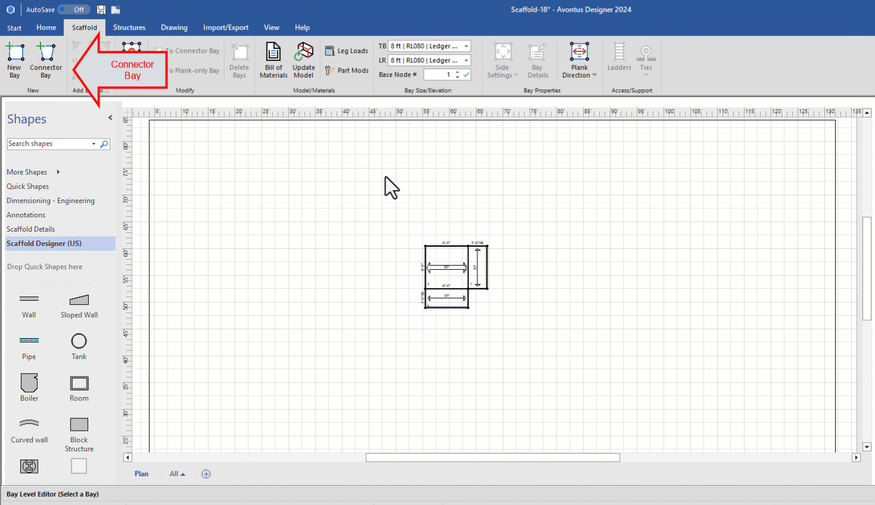
Task: Switch to the Structures ribbon tab
Action: click(129, 27)
